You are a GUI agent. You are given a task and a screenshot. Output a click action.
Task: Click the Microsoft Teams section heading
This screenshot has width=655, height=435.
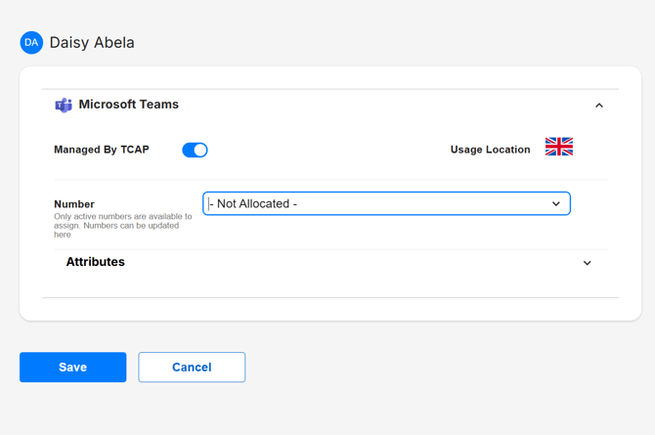coord(128,105)
